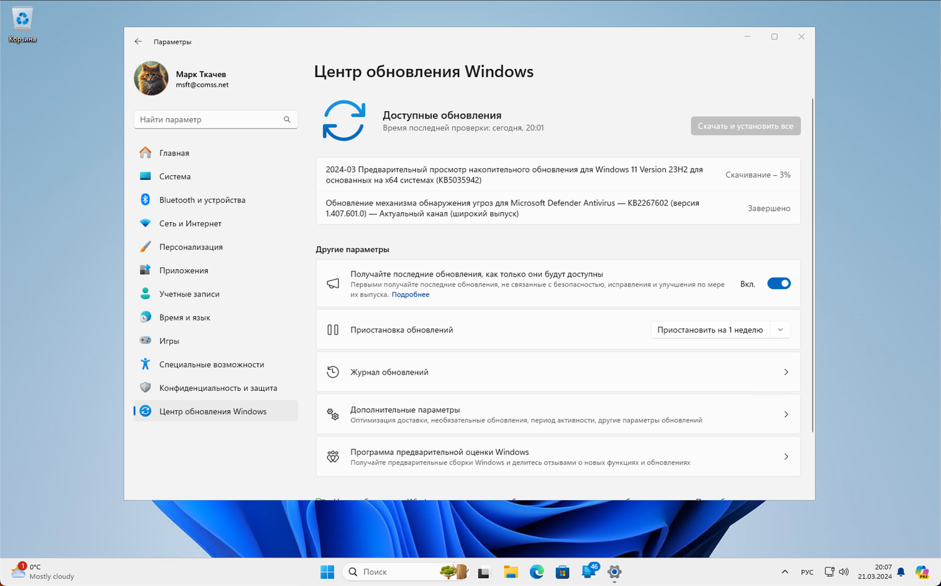
Task: Select Центр обновления Windows in sidebar
Action: (216, 412)
